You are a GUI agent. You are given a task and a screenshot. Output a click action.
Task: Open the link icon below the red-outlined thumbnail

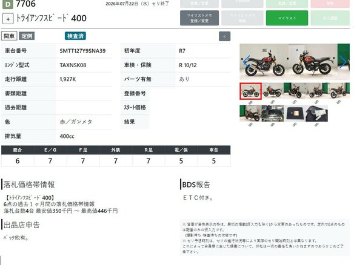pyautogui.click(x=250, y=102)
